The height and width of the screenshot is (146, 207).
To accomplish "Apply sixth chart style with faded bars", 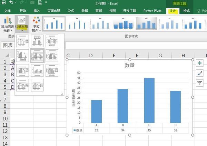I will click(x=170, y=23).
